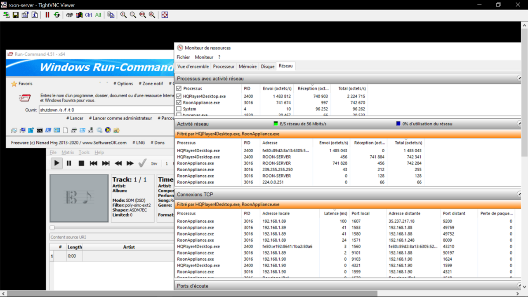This screenshot has width=528, height=297.
Task: Click the blank document icon in Run-Command
Action: [x=65, y=130]
